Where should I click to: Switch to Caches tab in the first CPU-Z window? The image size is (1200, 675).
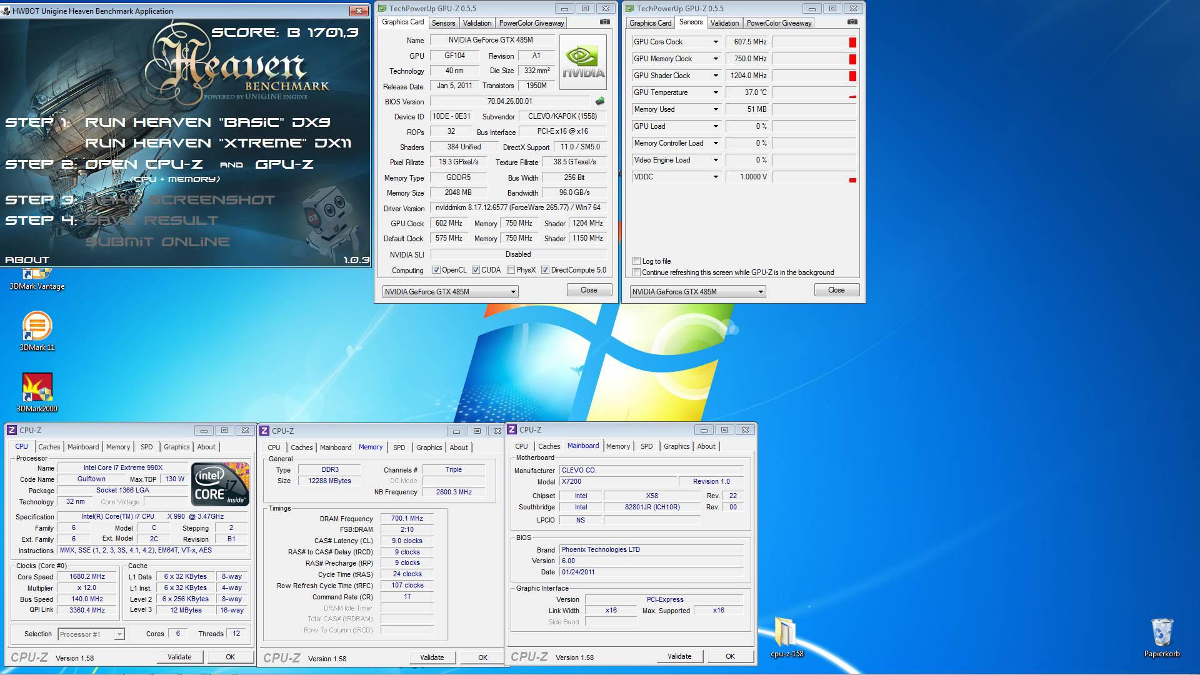click(49, 447)
